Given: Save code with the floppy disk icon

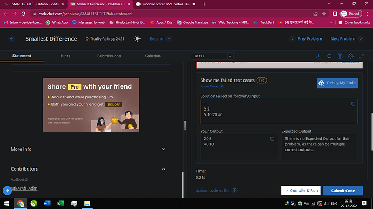Looking at the screenshot, I should tap(340, 56).
